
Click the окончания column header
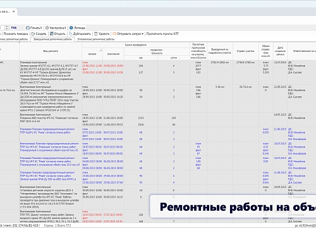point(113,54)
